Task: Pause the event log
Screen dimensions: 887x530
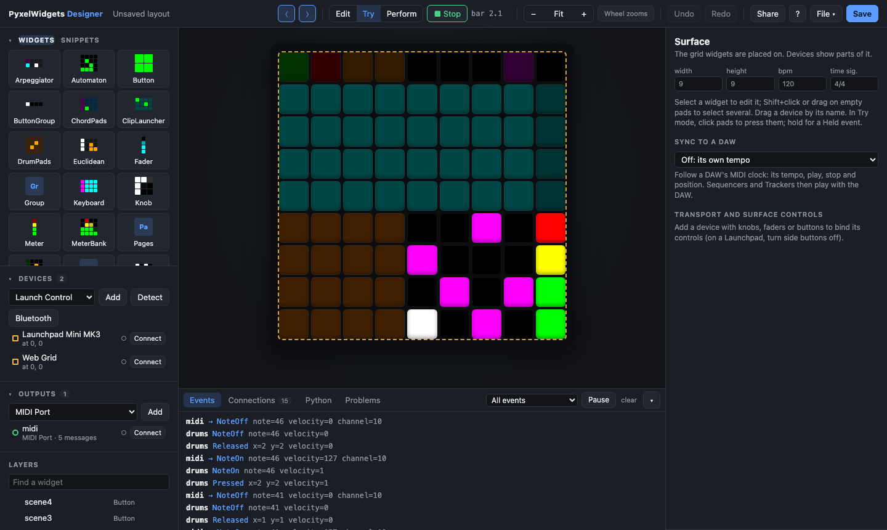Action: 599,400
